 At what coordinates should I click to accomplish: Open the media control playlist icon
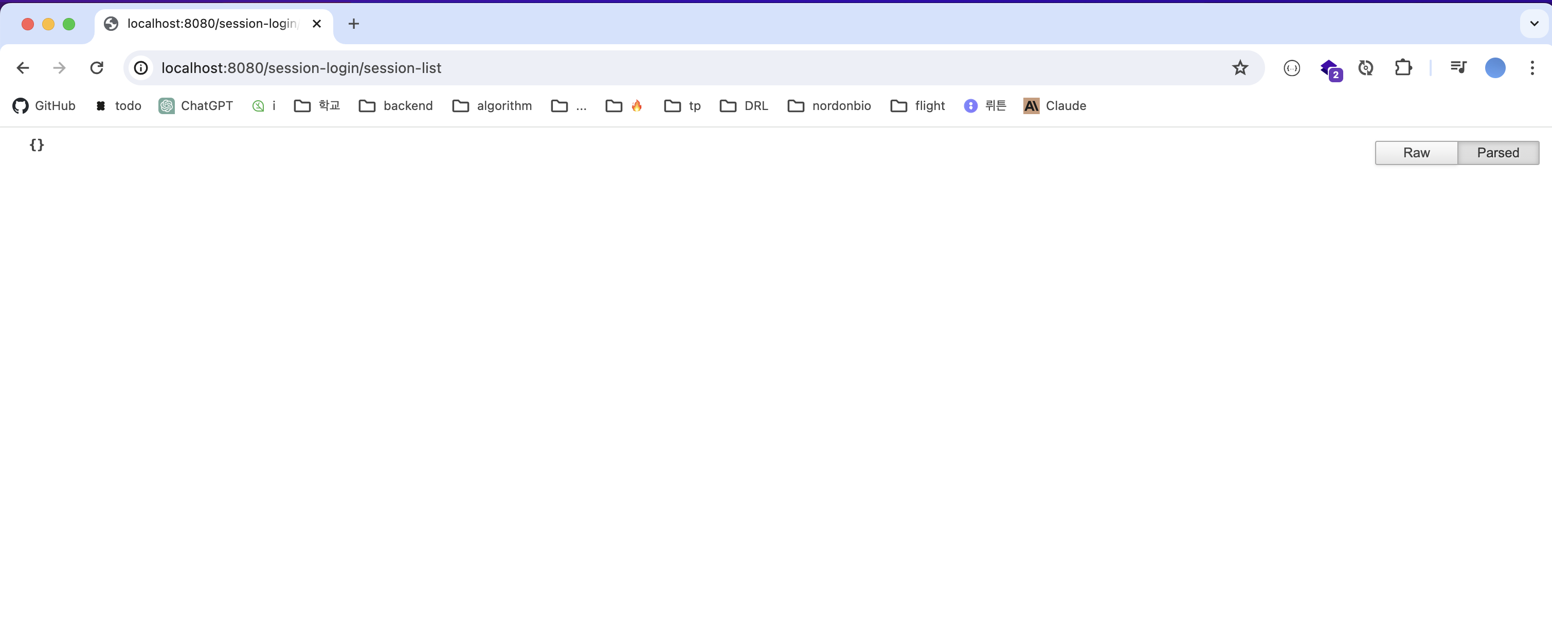pyautogui.click(x=1458, y=67)
